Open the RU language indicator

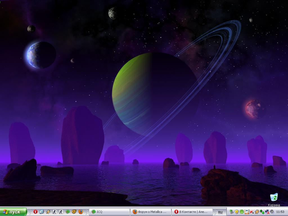click(220, 212)
